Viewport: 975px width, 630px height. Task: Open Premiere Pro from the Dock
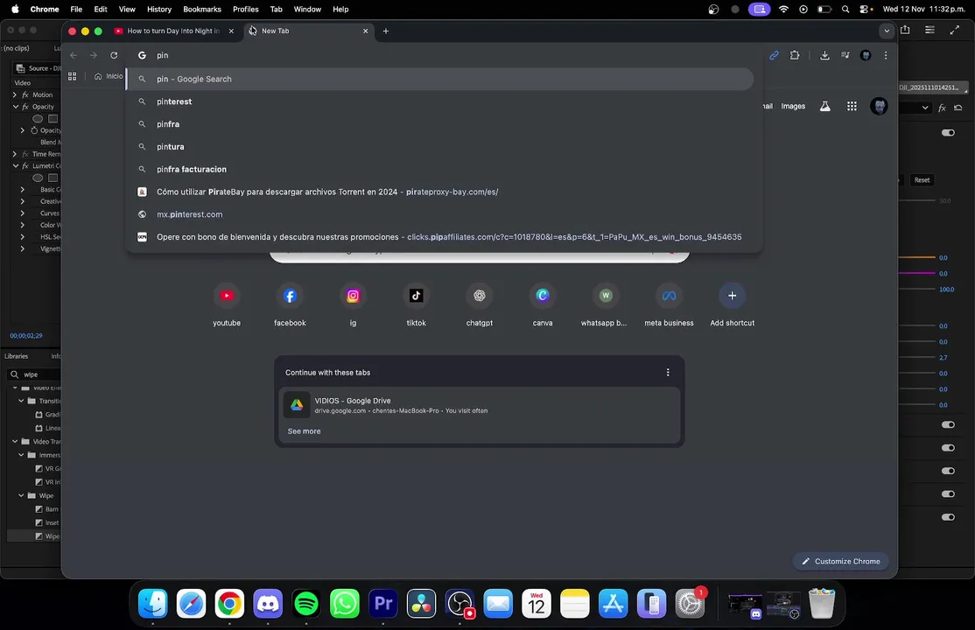(x=383, y=603)
